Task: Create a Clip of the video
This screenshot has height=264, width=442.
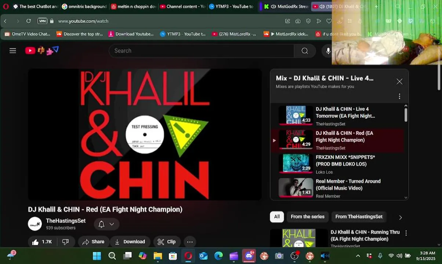Action: (167, 242)
